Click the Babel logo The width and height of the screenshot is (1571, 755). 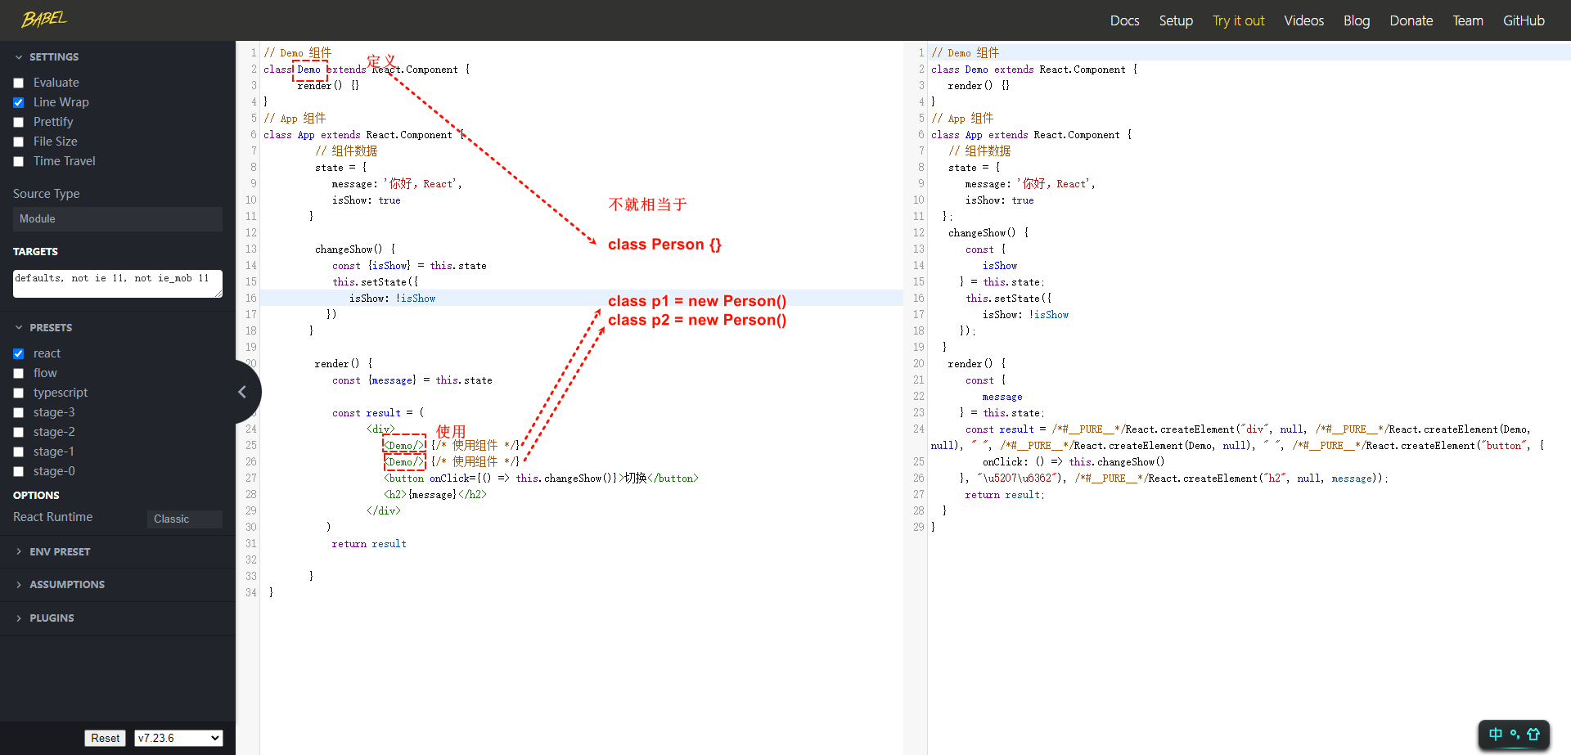(x=44, y=19)
